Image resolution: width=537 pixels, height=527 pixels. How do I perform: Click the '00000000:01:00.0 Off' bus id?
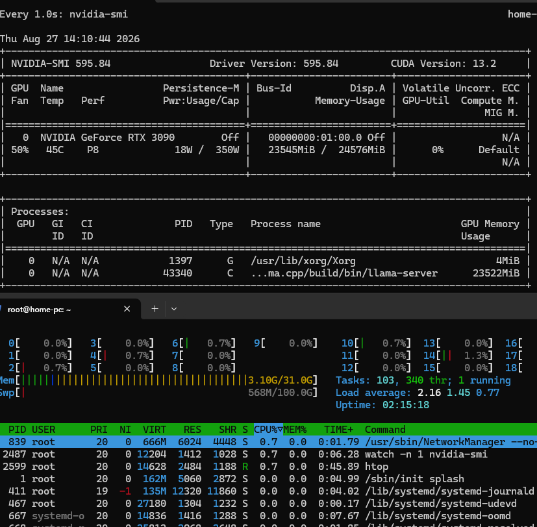(x=327, y=137)
